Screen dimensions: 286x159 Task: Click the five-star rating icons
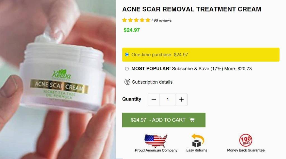point(136,20)
